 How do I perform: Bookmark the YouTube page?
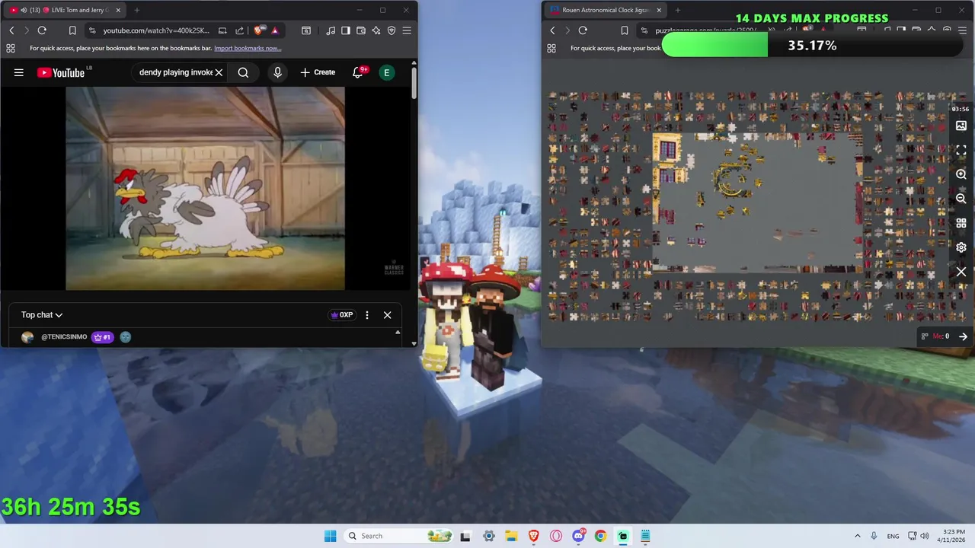click(x=72, y=30)
